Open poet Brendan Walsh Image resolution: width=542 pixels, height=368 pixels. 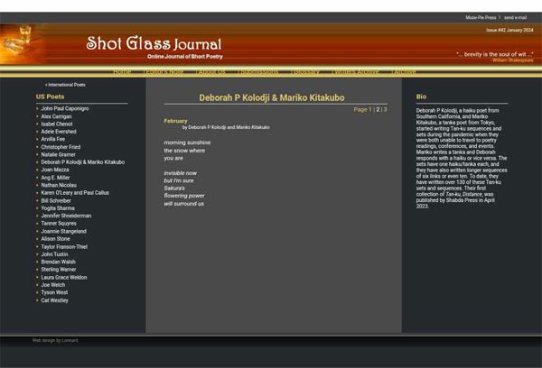point(58,262)
